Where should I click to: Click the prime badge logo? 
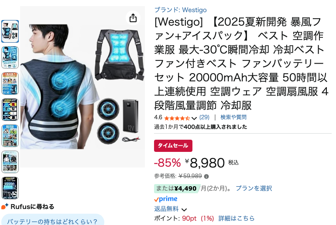click(166, 199)
